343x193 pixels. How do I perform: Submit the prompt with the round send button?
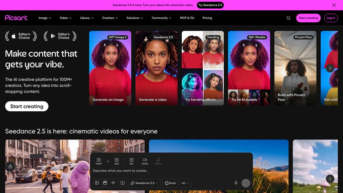coord(246,183)
